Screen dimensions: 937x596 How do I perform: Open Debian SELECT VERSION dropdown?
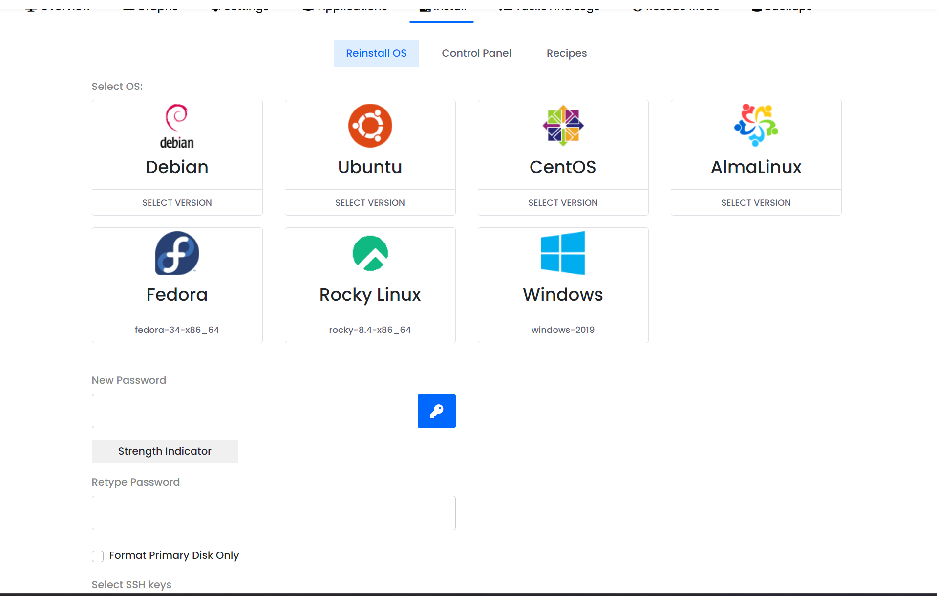(177, 202)
